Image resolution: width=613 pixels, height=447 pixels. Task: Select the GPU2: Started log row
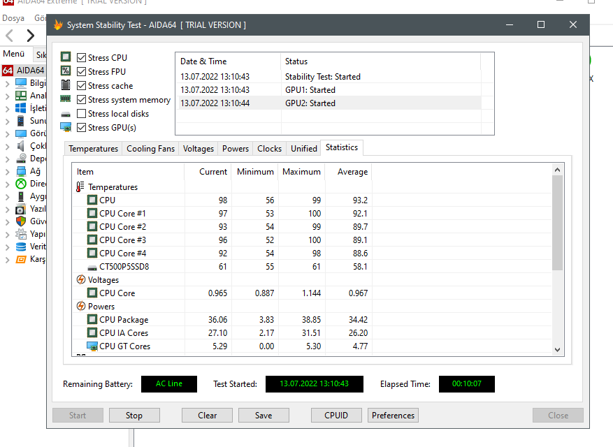coord(330,103)
